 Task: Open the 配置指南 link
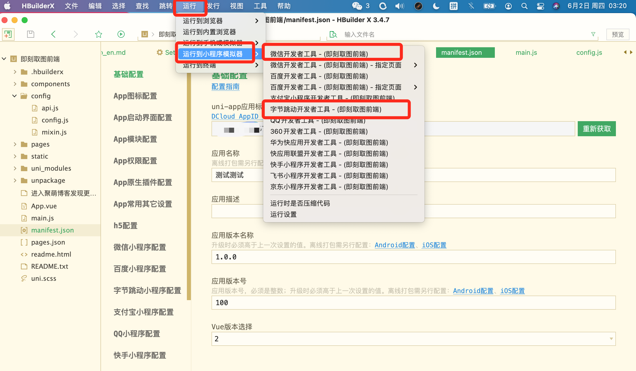pyautogui.click(x=225, y=87)
